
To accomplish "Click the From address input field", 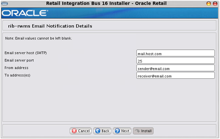I will click(176, 68).
